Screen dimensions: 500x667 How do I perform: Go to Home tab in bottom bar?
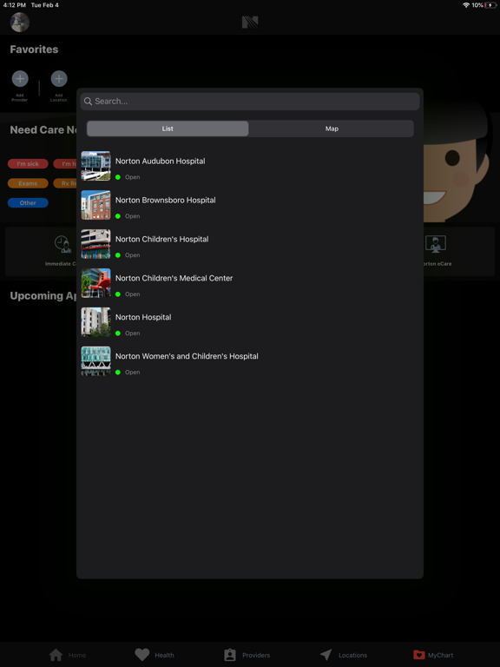pyautogui.click(x=67, y=655)
